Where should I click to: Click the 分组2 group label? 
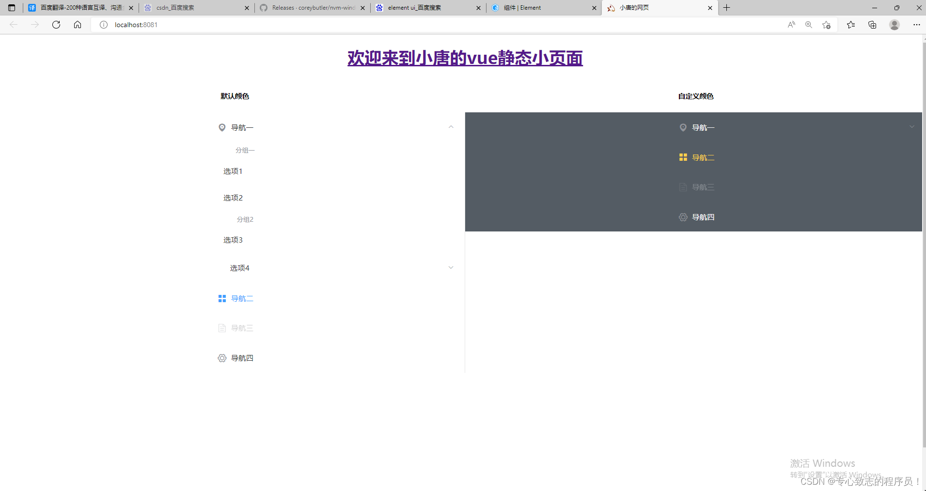pos(245,220)
